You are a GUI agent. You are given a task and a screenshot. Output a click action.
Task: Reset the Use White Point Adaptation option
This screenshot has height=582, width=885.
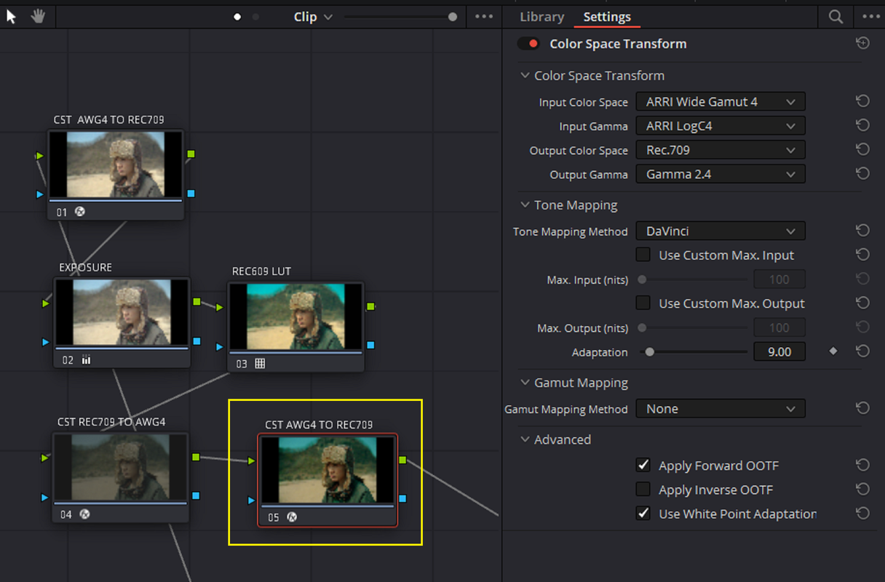pyautogui.click(x=862, y=514)
